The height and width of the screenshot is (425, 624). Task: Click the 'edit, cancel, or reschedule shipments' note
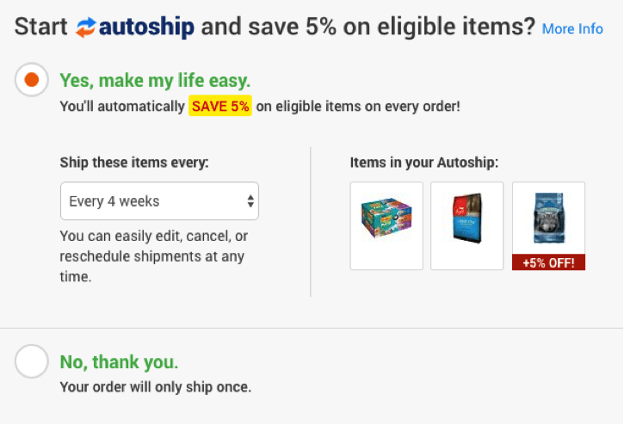(x=152, y=256)
